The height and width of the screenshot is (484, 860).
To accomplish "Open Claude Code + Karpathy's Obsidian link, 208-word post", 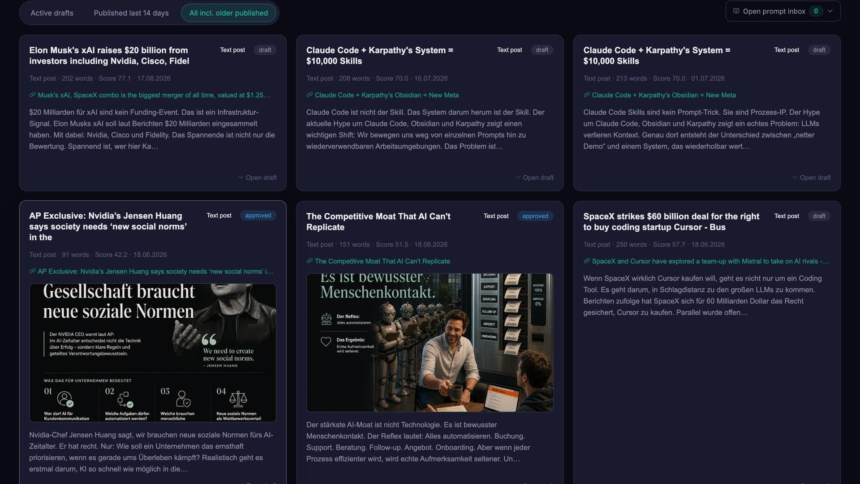I will pyautogui.click(x=387, y=95).
